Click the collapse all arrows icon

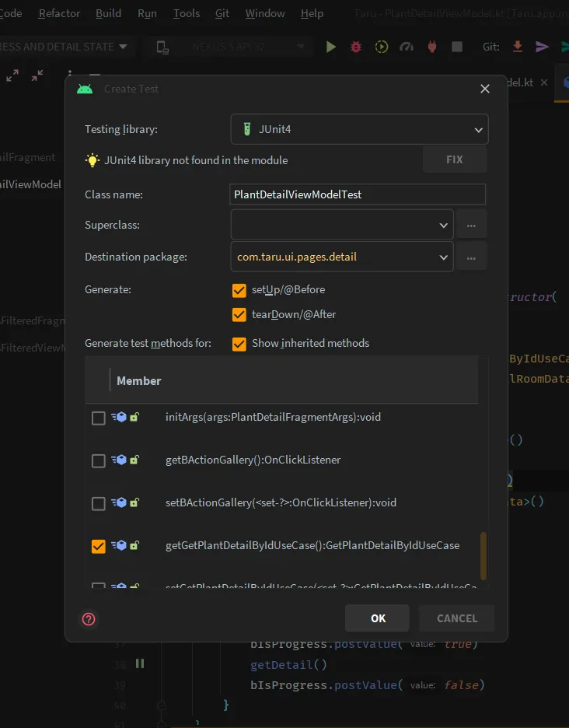click(x=37, y=75)
